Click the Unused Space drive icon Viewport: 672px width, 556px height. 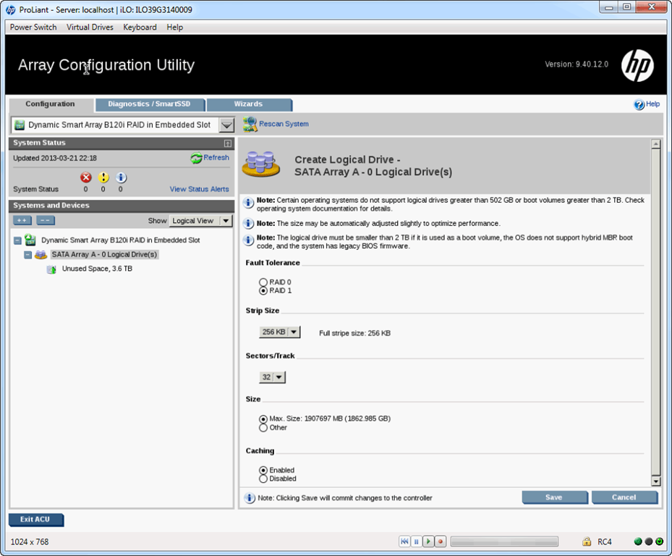tap(51, 269)
